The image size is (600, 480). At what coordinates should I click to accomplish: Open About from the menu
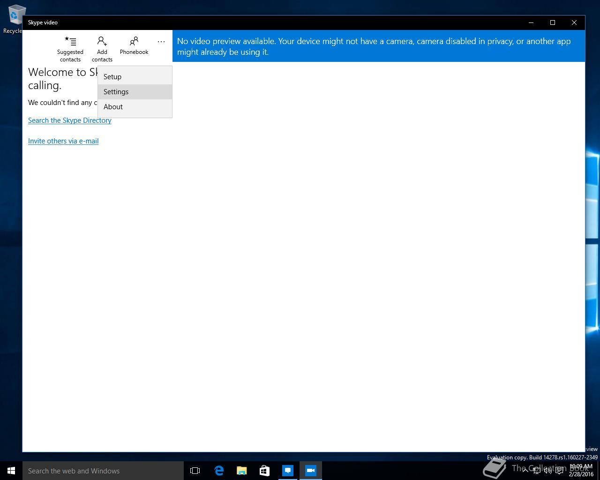point(135,107)
